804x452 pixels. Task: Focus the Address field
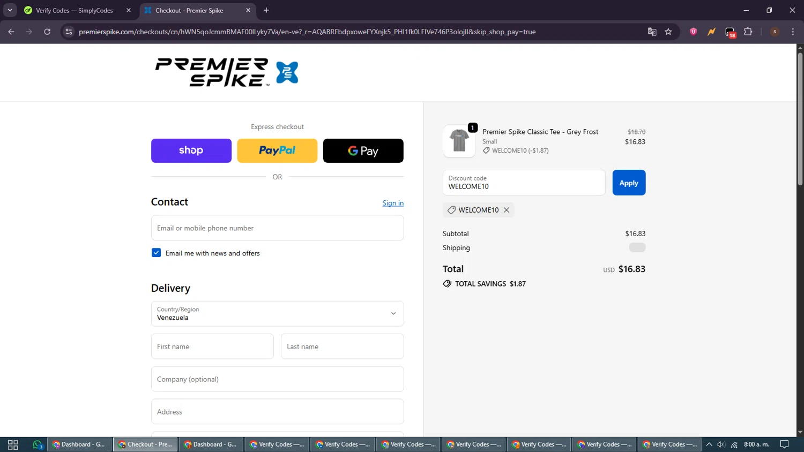coord(278,412)
